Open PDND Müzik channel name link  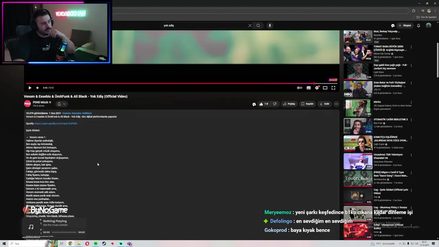pyautogui.click(x=40, y=102)
